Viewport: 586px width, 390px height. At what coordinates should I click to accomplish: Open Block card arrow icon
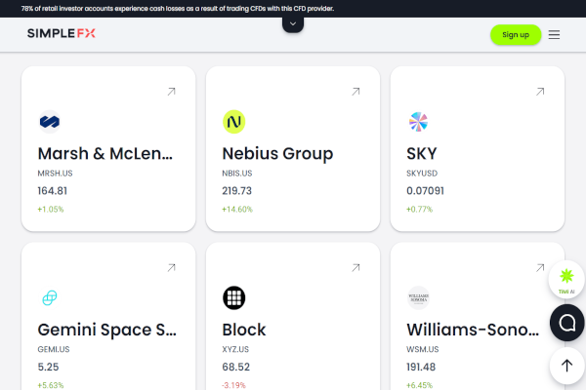click(356, 267)
